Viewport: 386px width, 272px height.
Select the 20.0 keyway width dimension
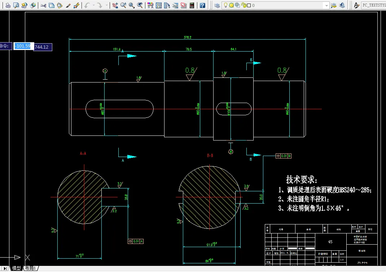click(261, 197)
